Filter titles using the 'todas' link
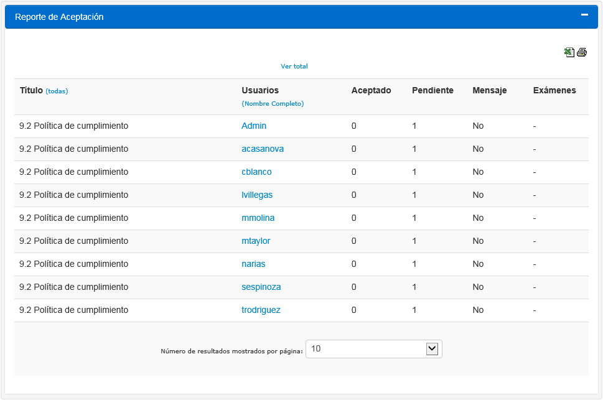Image resolution: width=603 pixels, height=400 pixels. [x=57, y=91]
